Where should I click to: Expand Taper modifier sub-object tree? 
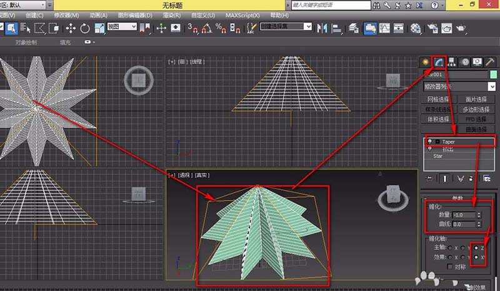(x=437, y=142)
